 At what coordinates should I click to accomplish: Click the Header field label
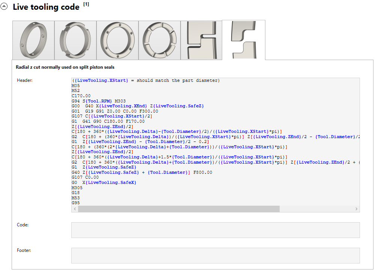pyautogui.click(x=25, y=80)
